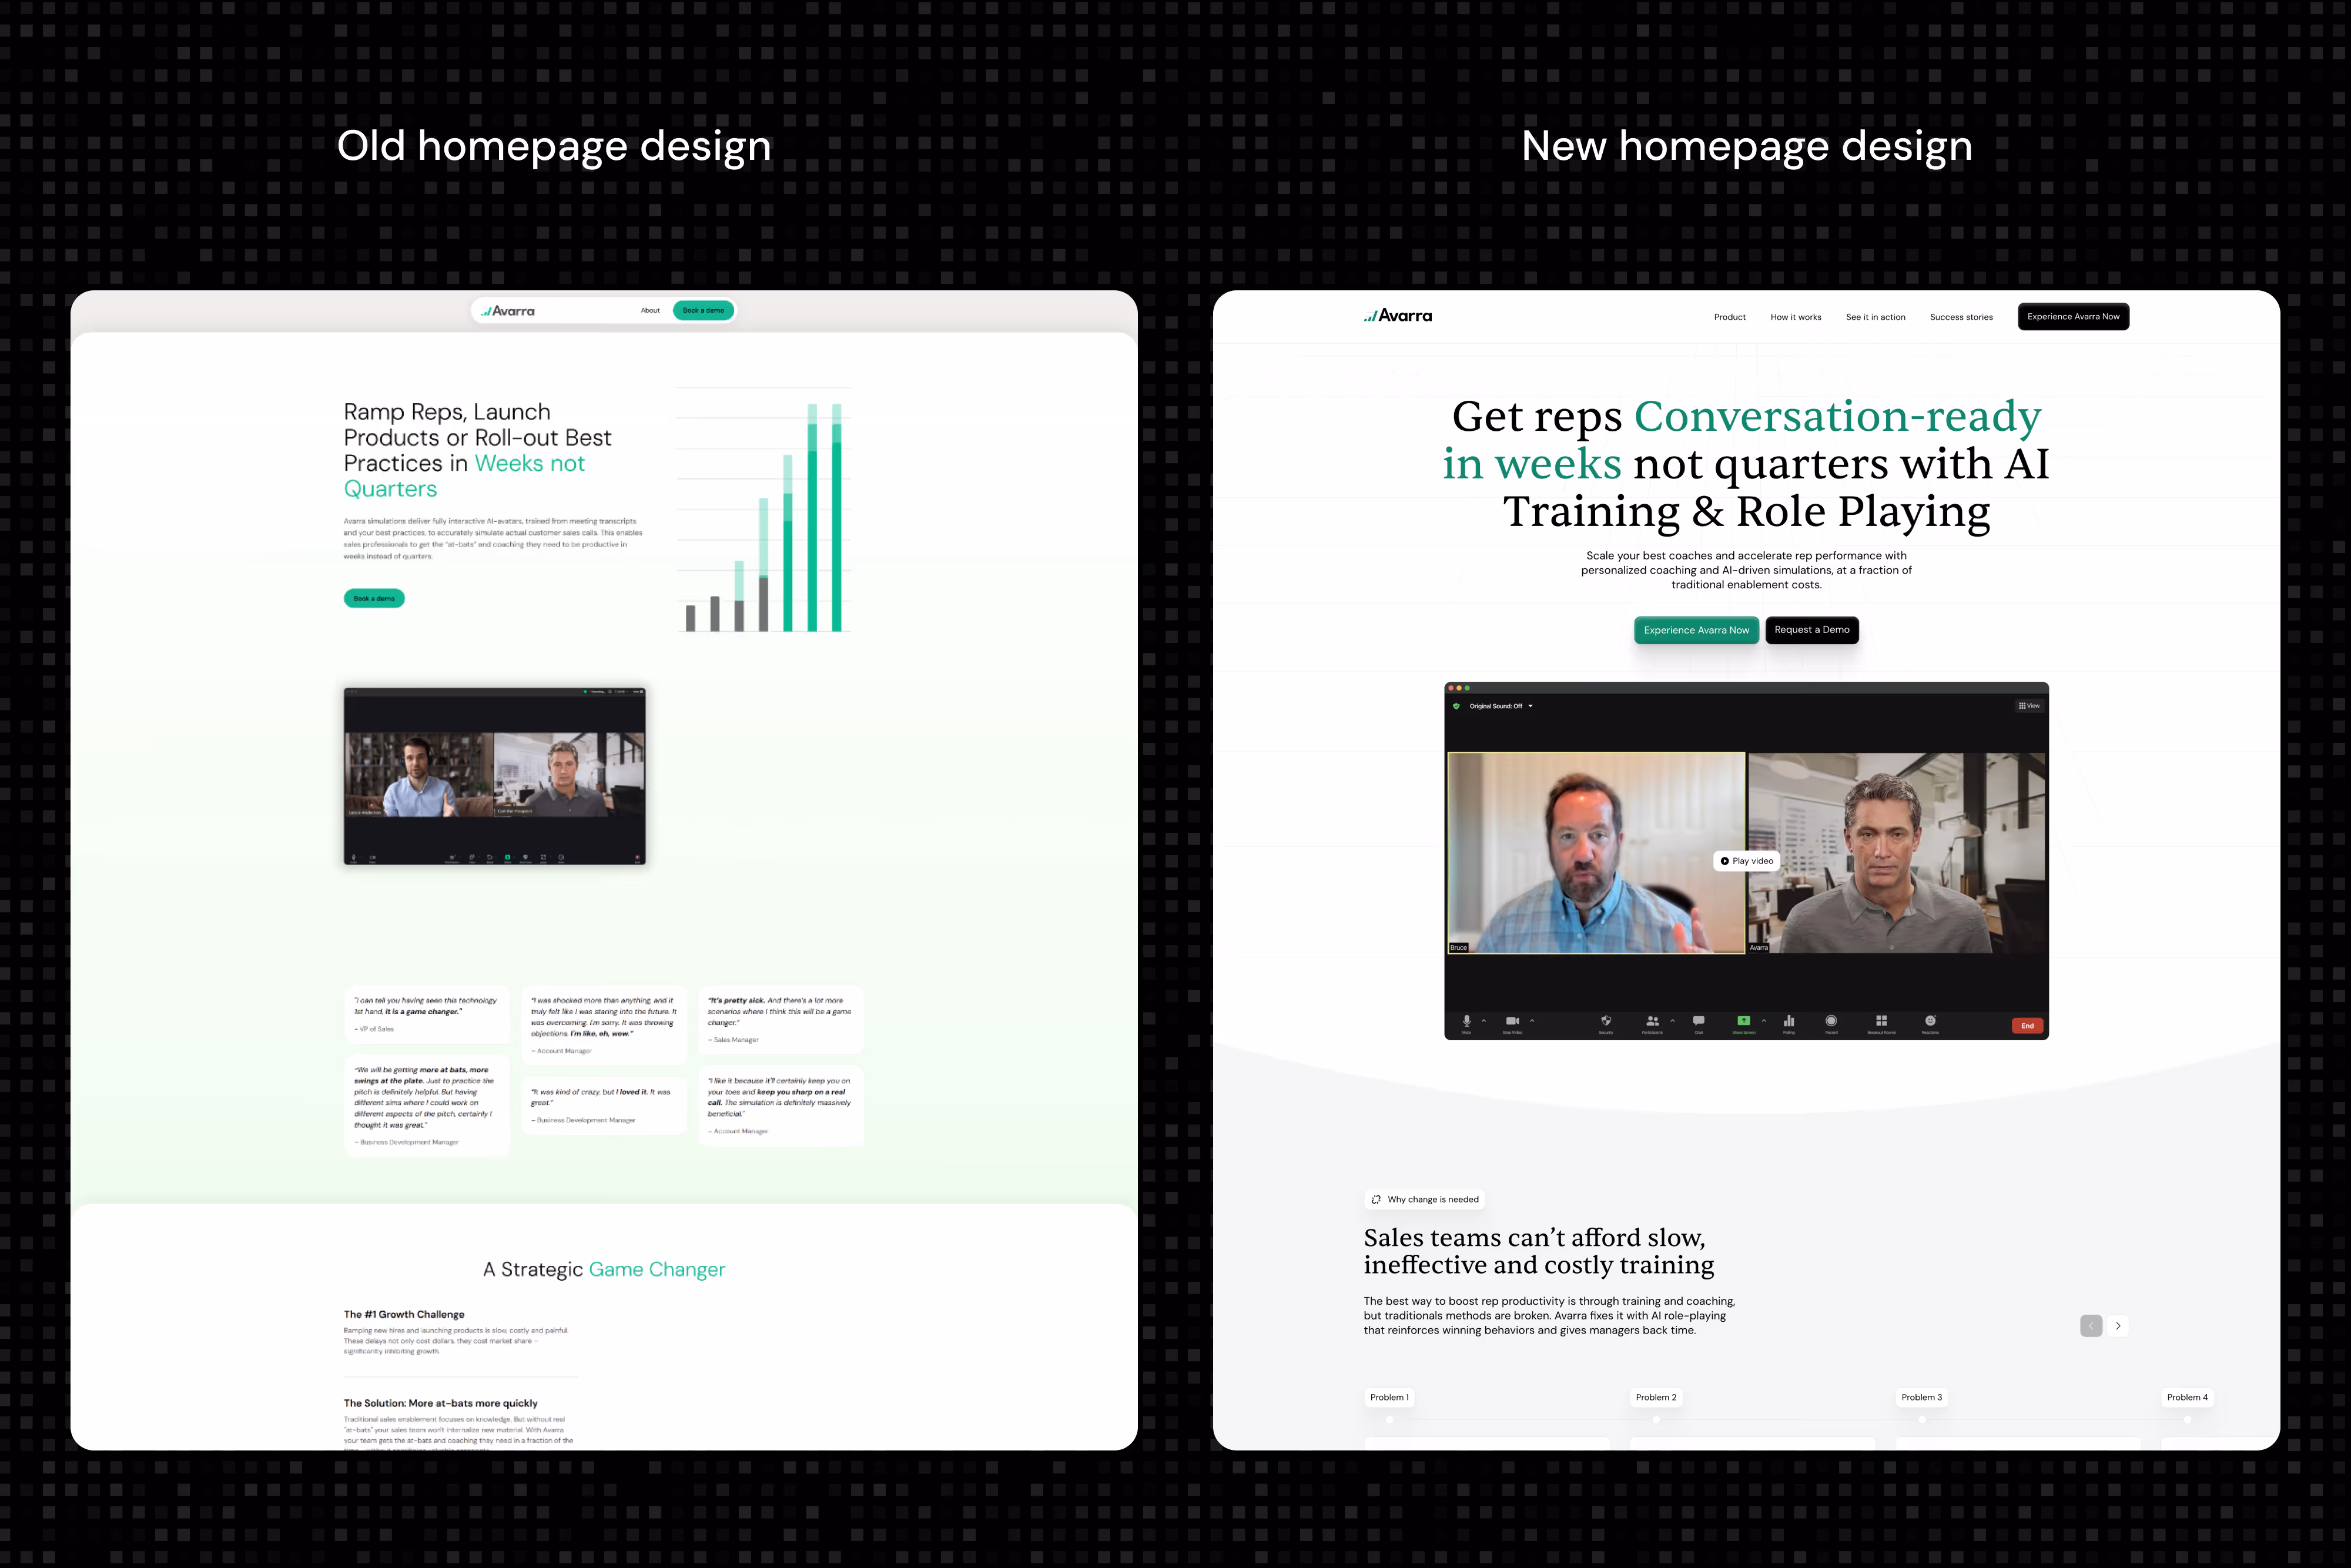Click the green Experience Avarra Now hero button
The image size is (2351, 1568).
click(x=1696, y=630)
